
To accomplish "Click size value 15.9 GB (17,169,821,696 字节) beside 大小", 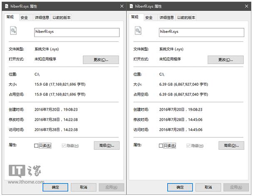I will (60, 84).
